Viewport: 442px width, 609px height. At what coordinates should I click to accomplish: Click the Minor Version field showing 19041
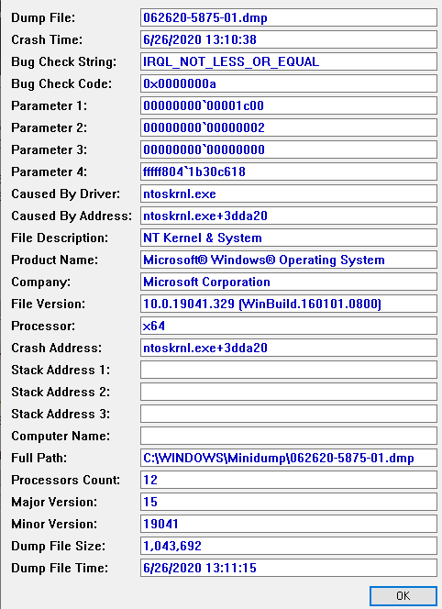point(289,524)
